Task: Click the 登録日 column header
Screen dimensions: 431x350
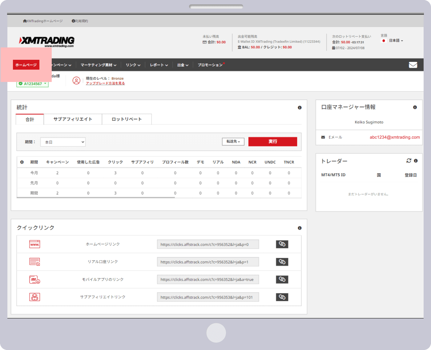Action: click(411, 175)
